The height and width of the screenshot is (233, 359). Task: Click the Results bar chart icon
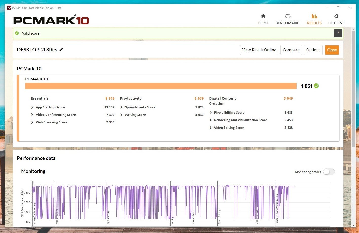tap(314, 16)
